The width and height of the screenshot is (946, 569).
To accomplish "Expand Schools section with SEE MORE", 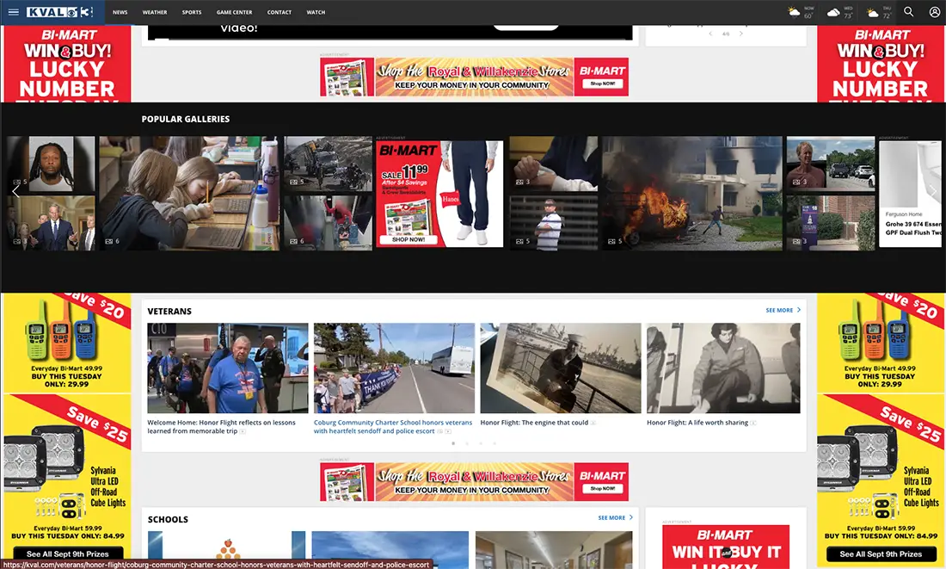I will point(616,517).
